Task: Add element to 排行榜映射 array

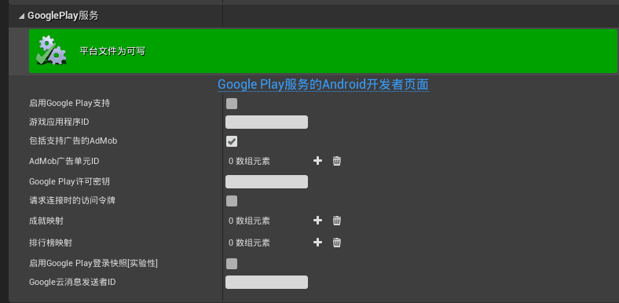Action: point(317,243)
